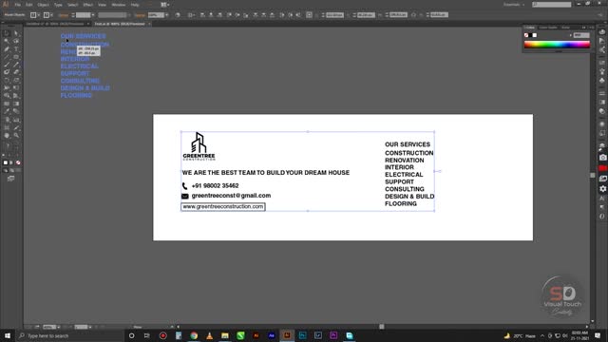Click Vertical Align Top in control bar

228,15
